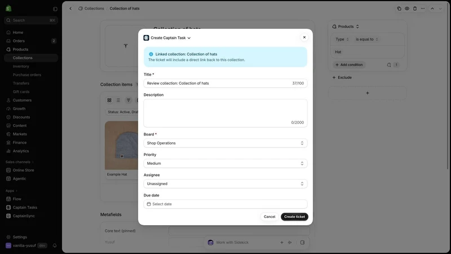Click the Discounts icon in sidebar
Viewport: 451px width, 254px height.
pyautogui.click(x=8, y=117)
